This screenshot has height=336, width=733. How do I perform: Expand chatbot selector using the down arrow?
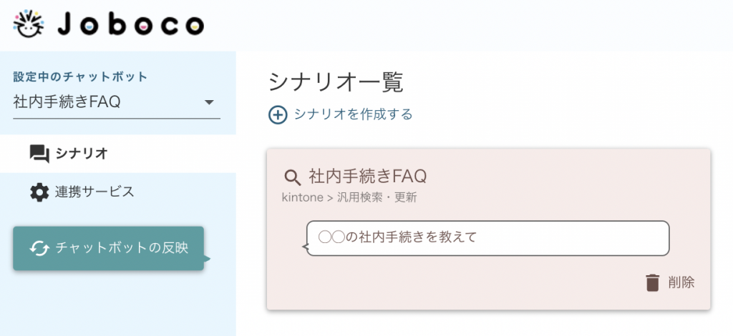210,102
